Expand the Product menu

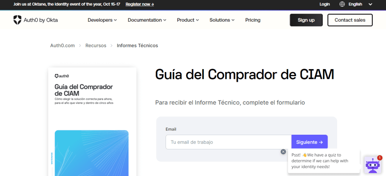188,20
